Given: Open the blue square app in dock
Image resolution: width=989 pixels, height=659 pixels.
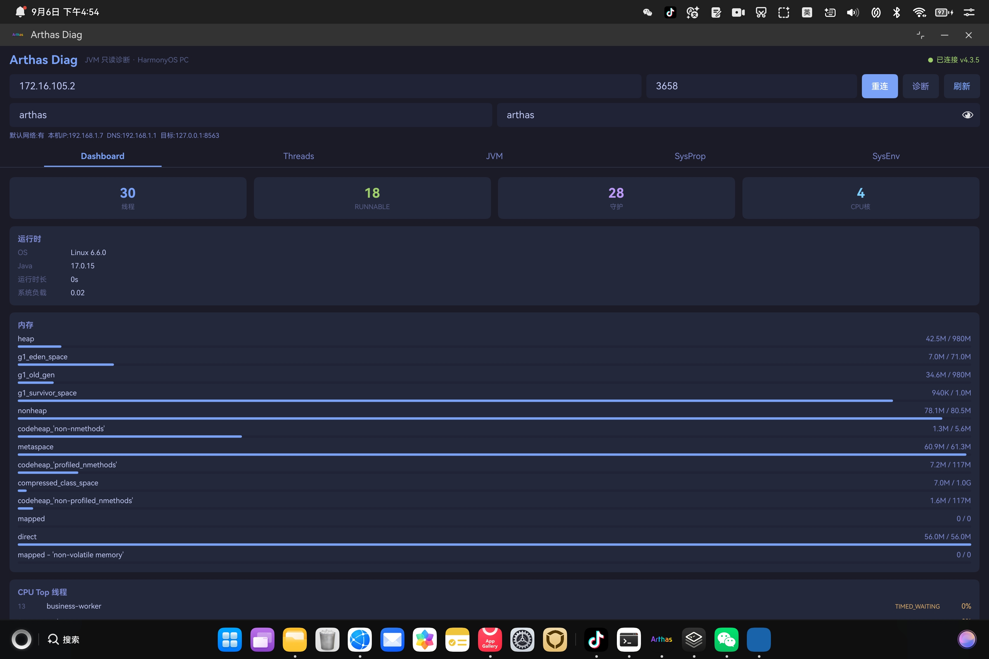Looking at the screenshot, I should (759, 639).
